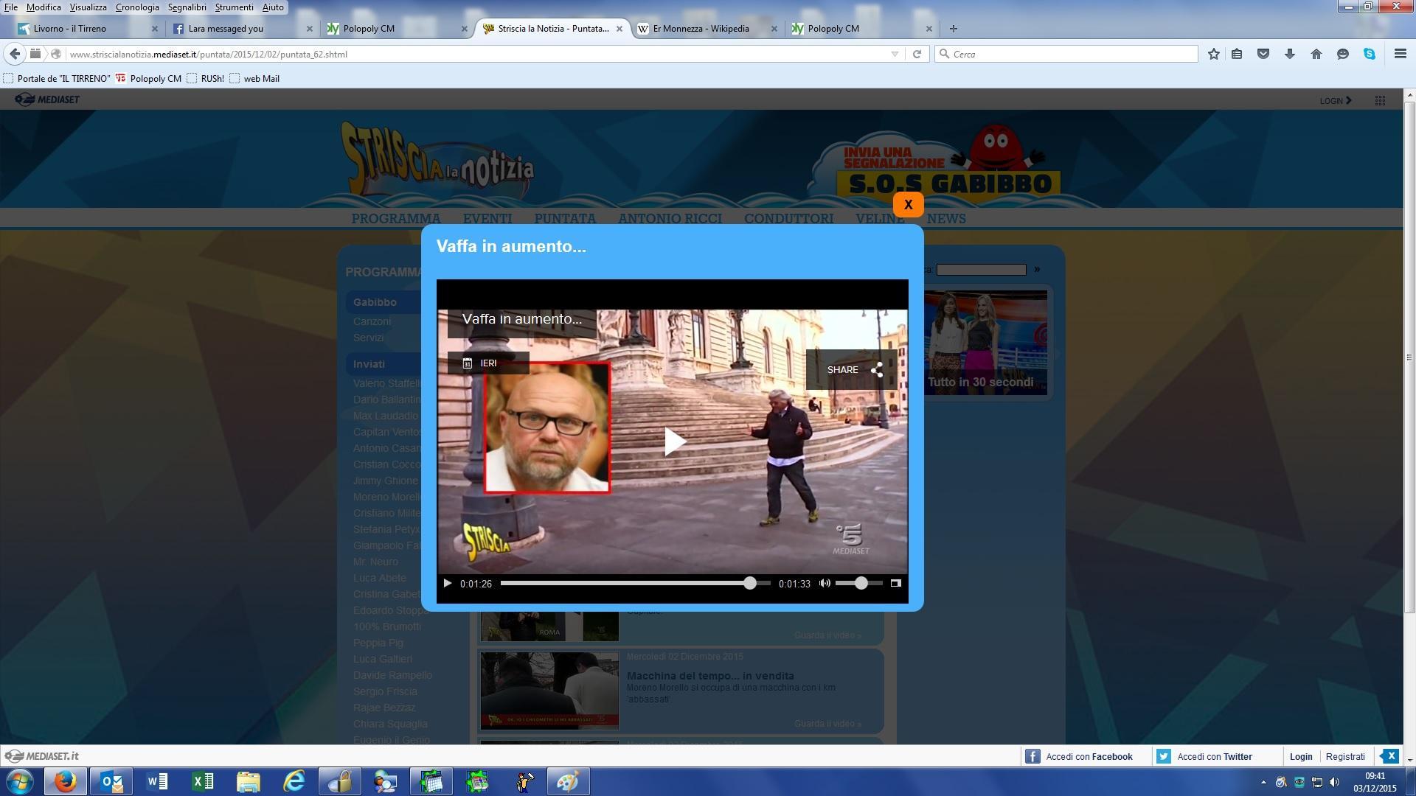This screenshot has width=1416, height=796.
Task: Go back with the back arrow
Action: click(15, 54)
